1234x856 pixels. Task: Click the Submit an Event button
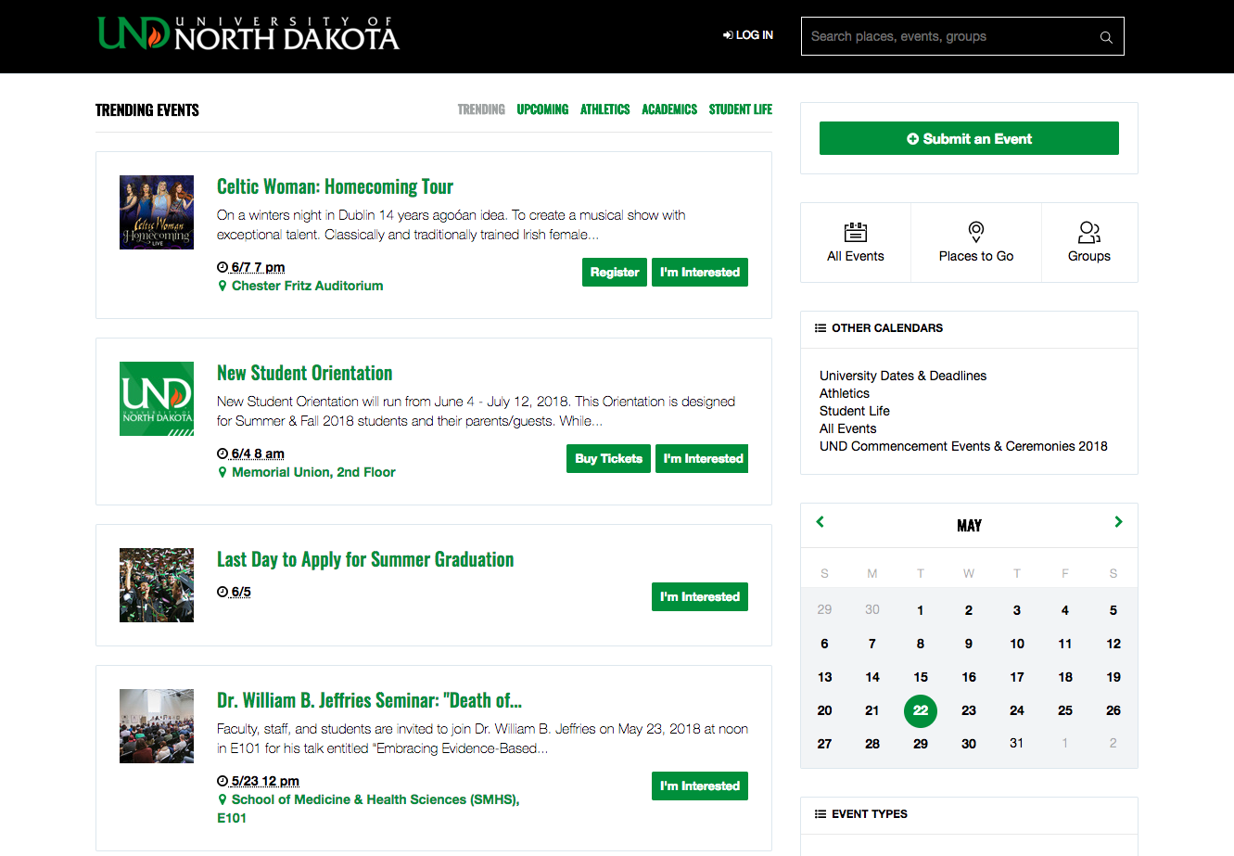point(969,138)
